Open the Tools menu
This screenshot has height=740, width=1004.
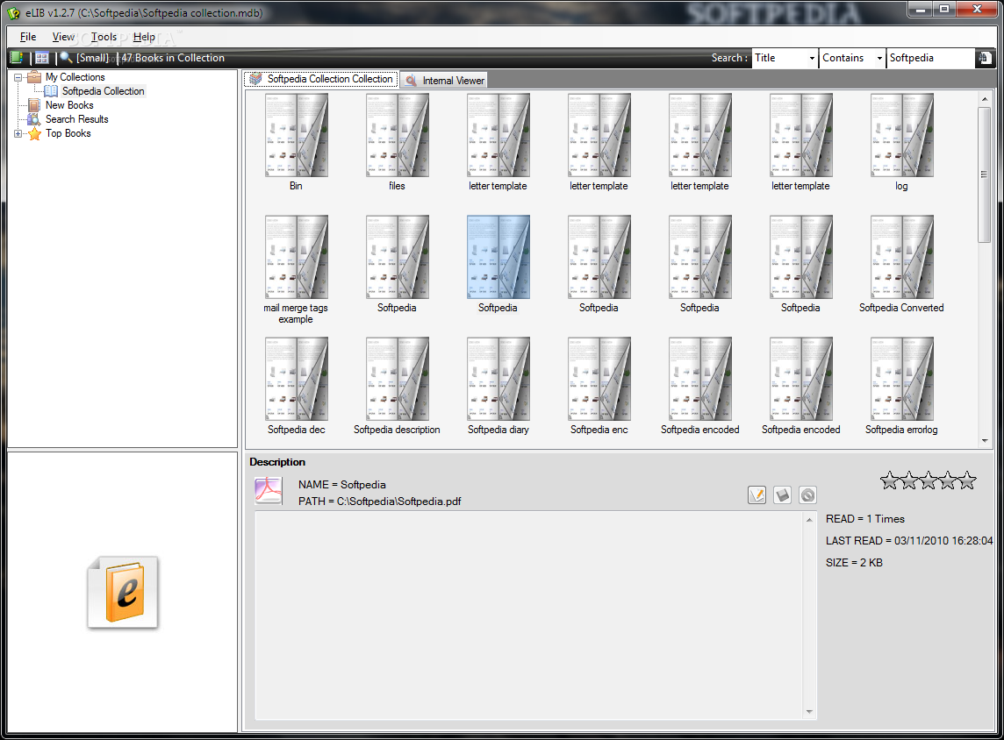point(104,37)
